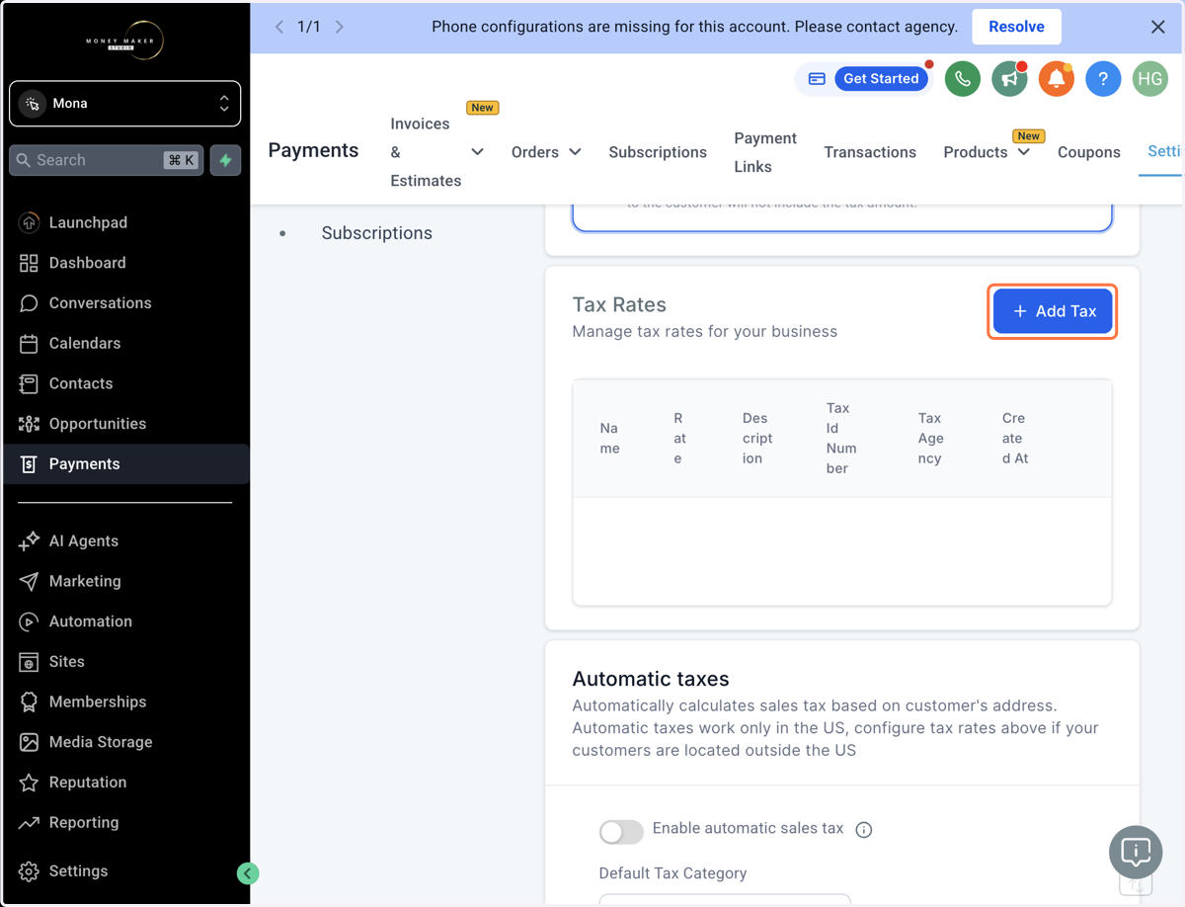Image resolution: width=1185 pixels, height=907 pixels.
Task: Open Conversations from sidebar label
Action: click(101, 303)
